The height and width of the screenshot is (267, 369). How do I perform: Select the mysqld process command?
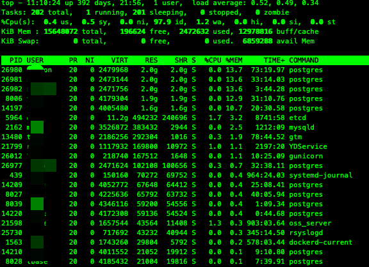pos(302,127)
